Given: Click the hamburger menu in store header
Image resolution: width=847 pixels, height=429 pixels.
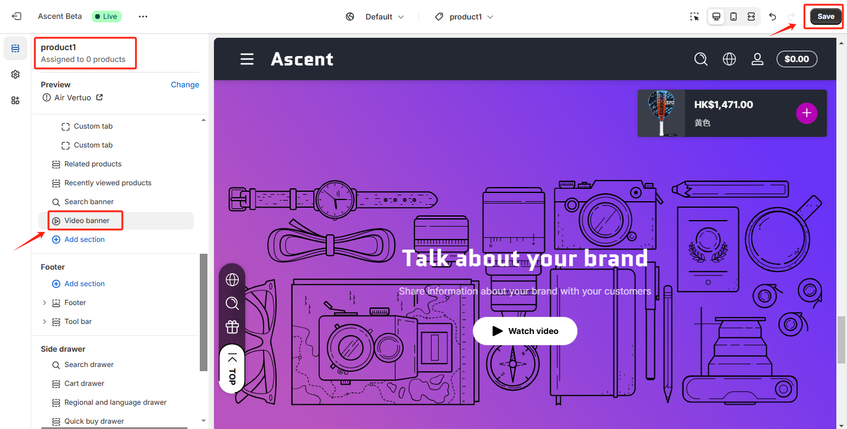Looking at the screenshot, I should pos(246,59).
